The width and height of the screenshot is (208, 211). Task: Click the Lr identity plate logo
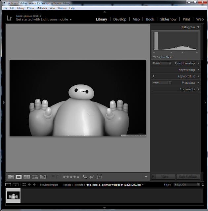tap(10, 18)
